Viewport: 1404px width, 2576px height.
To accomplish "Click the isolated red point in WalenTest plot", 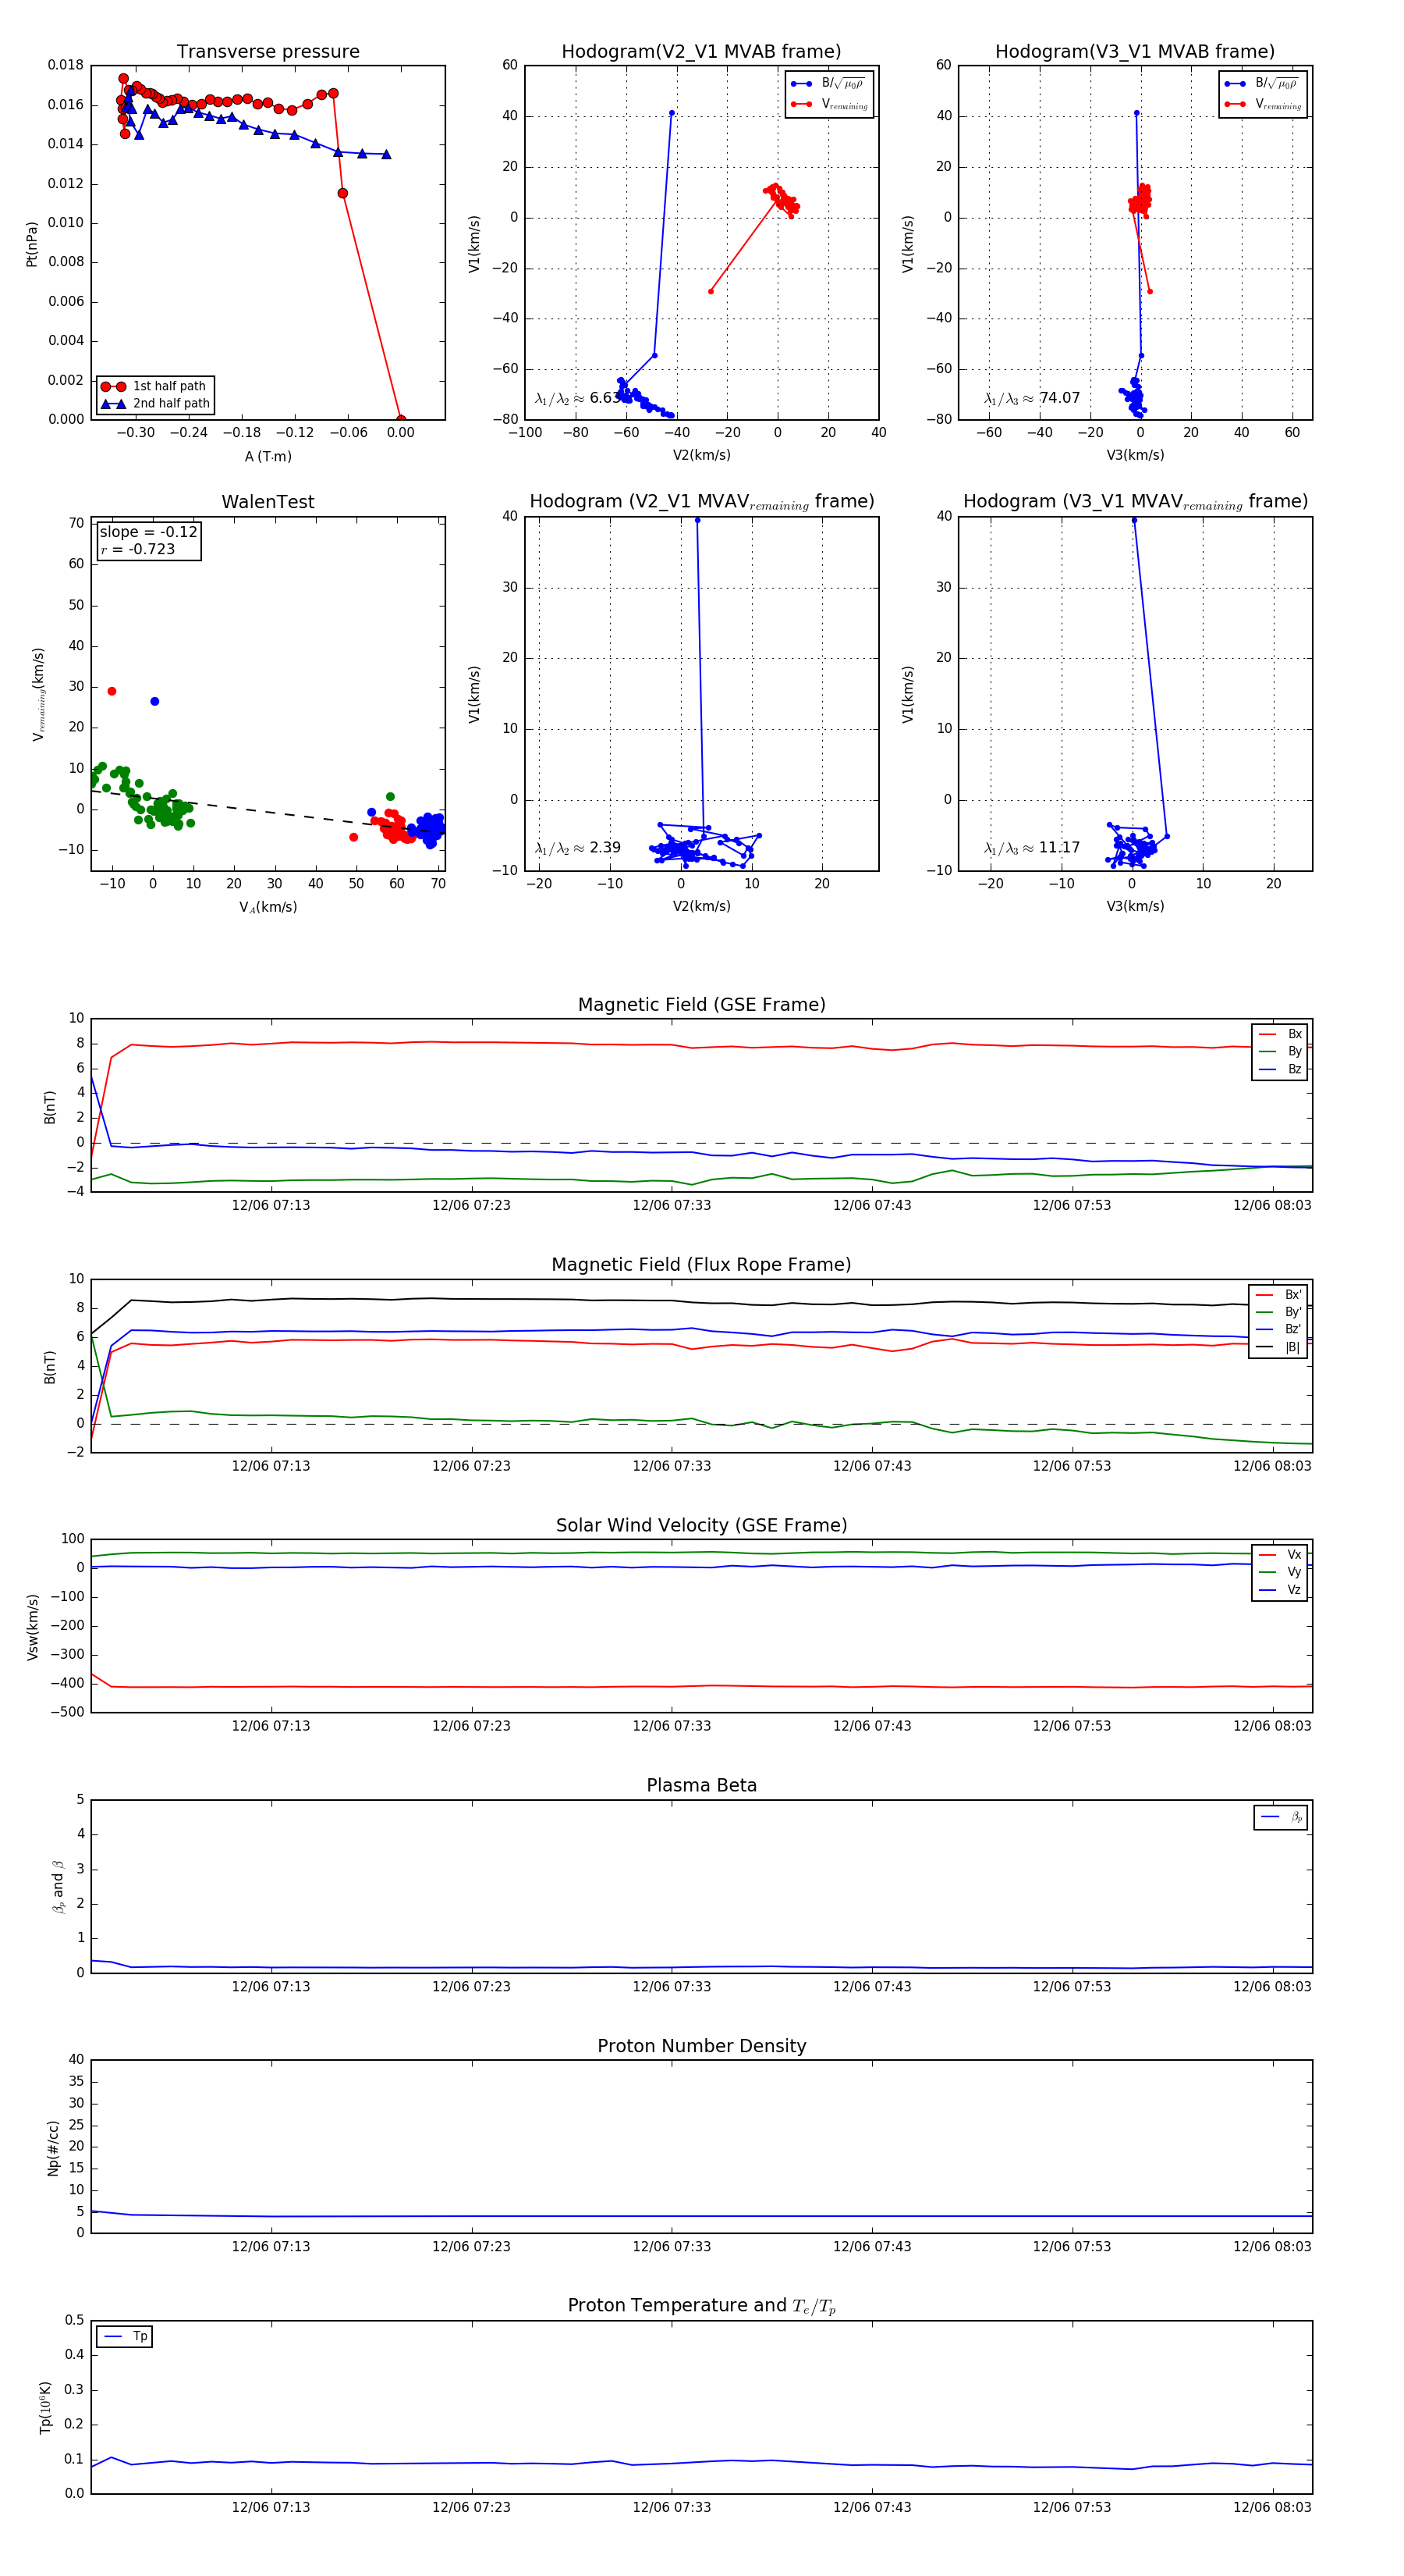I will tap(112, 691).
